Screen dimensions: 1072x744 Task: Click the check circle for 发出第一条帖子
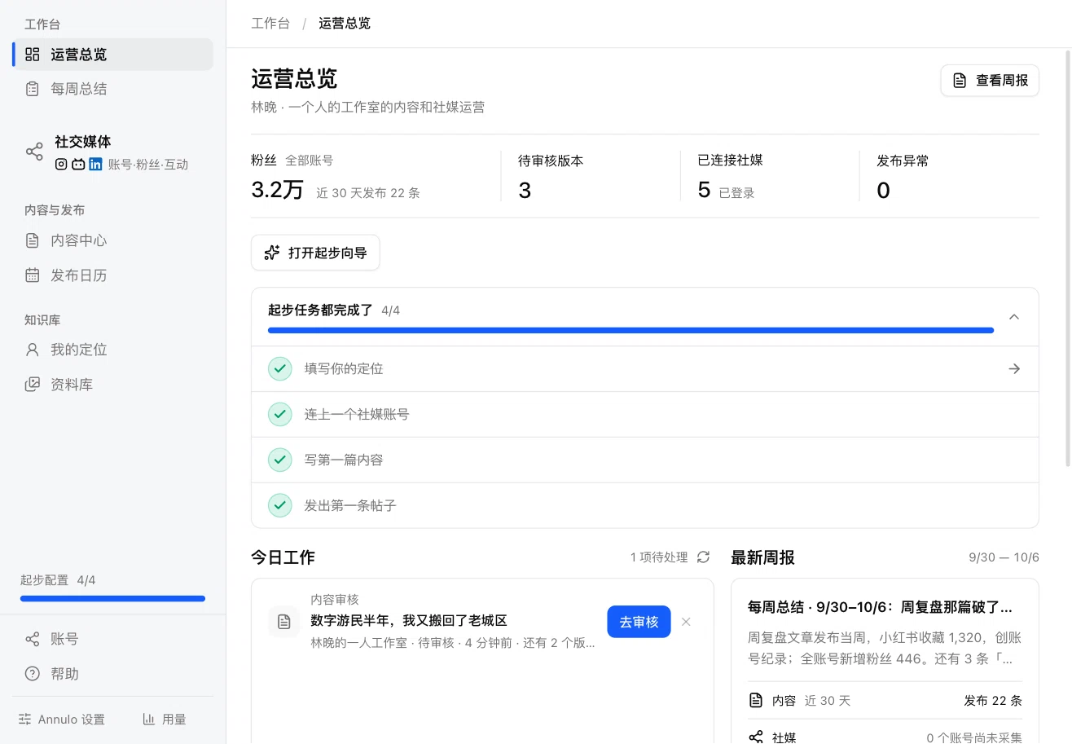point(280,506)
